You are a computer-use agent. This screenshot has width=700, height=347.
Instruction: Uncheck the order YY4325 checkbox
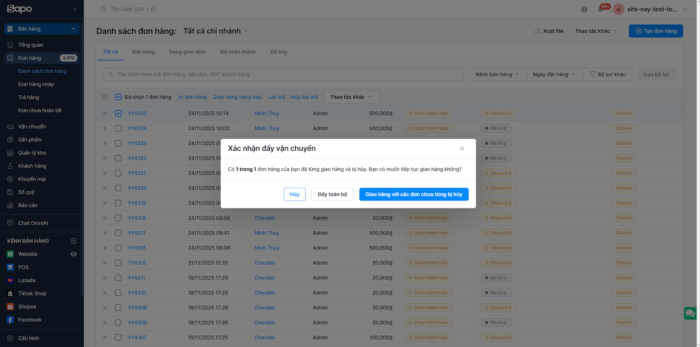click(118, 114)
